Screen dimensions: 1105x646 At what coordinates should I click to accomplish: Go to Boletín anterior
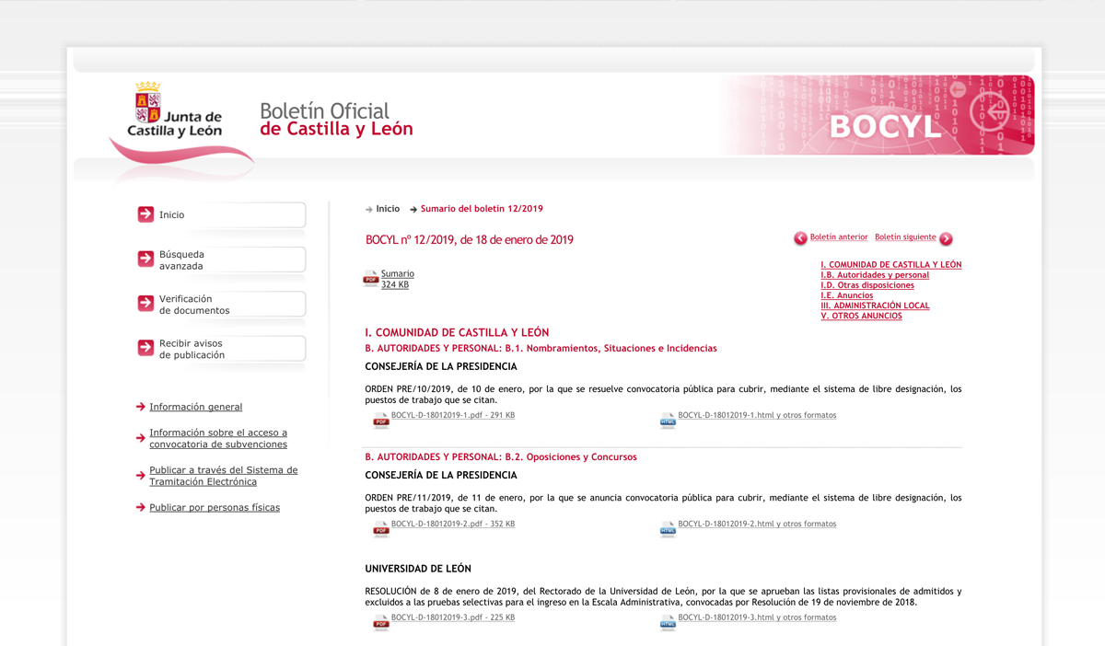(x=839, y=237)
